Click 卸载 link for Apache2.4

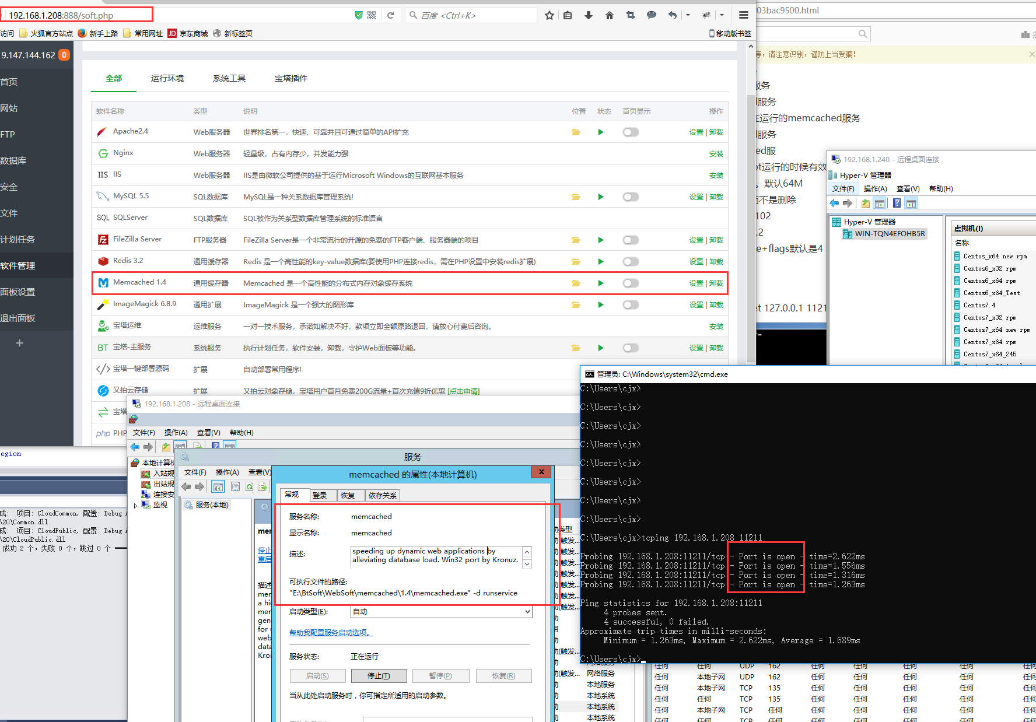click(716, 132)
